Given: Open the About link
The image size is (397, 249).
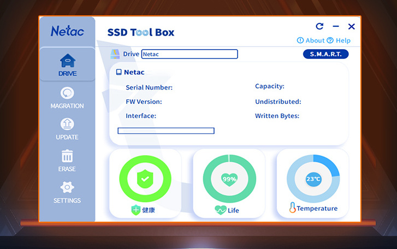Looking at the screenshot, I should point(315,40).
